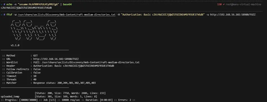Click the ffuf ASCII art logo
This screenshot has height=102, width=267.
coord(34,30)
